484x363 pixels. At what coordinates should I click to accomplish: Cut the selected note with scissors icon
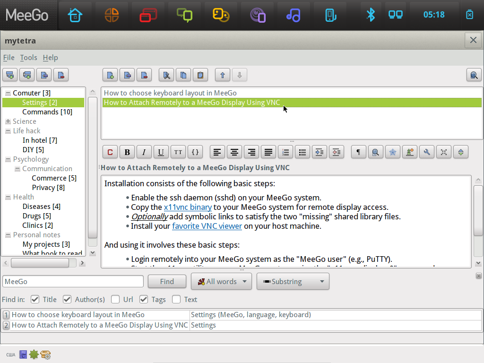click(x=166, y=75)
